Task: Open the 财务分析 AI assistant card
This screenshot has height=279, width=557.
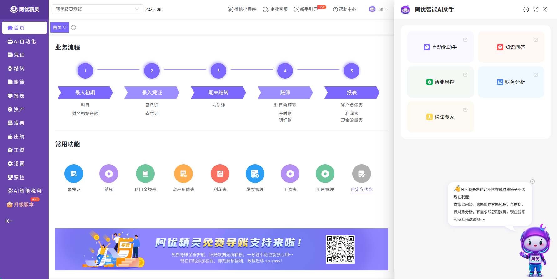Action: [511, 82]
